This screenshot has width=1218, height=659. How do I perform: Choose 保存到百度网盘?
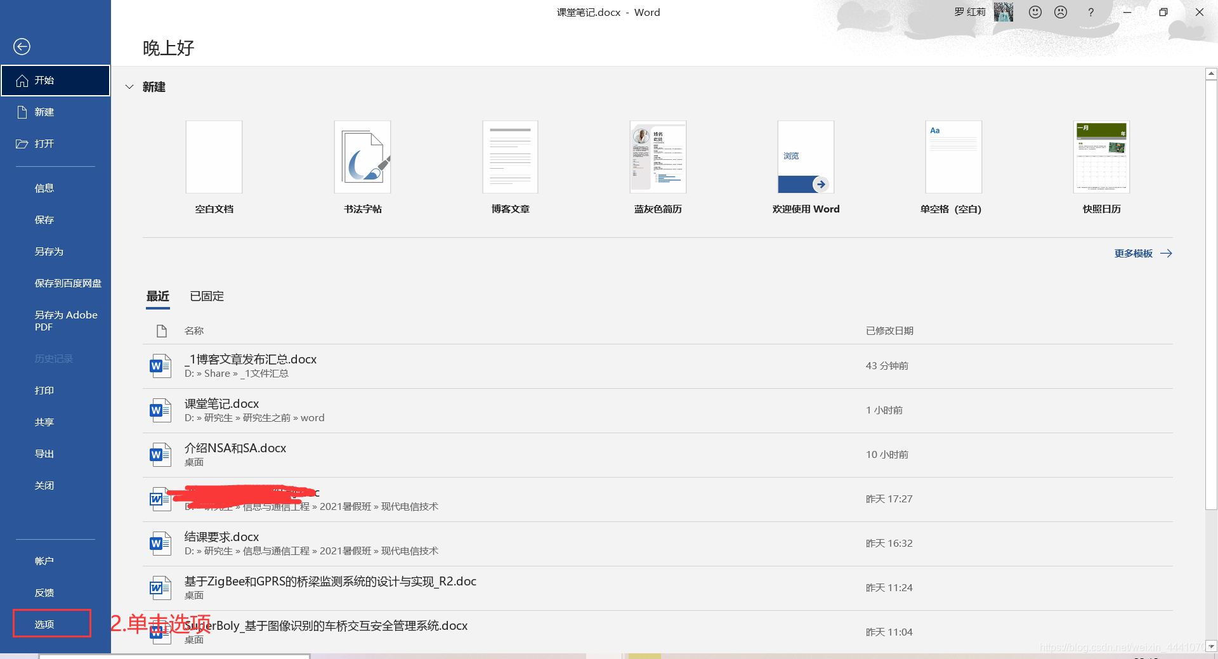coord(55,284)
